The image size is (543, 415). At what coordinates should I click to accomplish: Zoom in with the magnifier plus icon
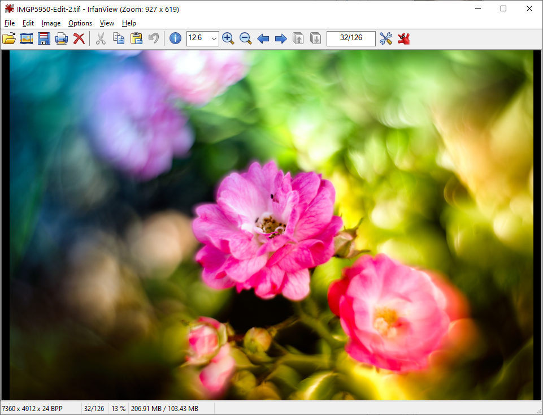coord(228,38)
